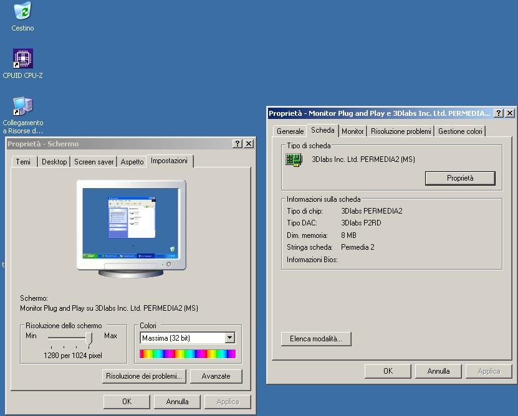Click Annulla in the Monitor properties window
The width and height of the screenshot is (518, 416).
click(438, 371)
